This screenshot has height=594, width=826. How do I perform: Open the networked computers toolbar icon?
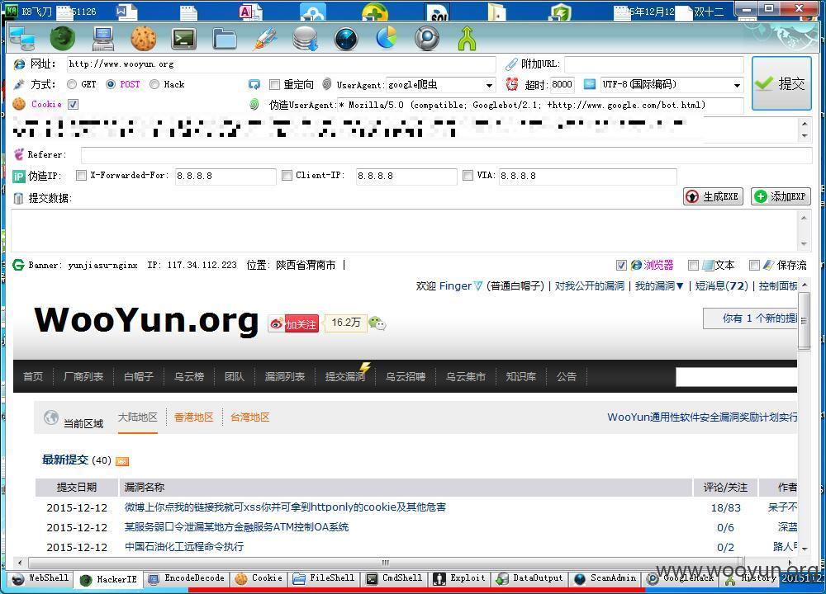[21, 39]
